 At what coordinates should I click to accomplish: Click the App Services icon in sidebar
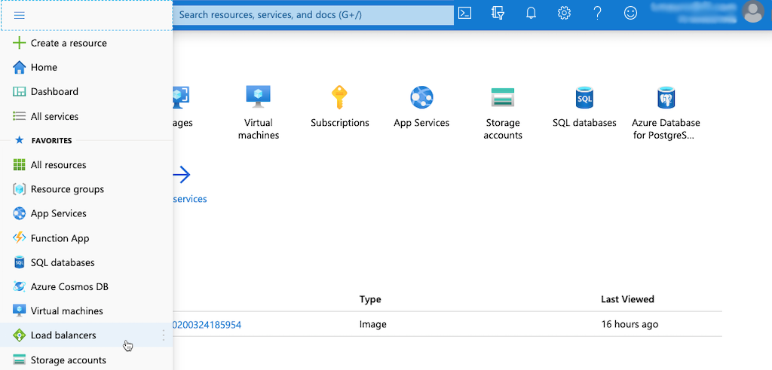pos(19,213)
